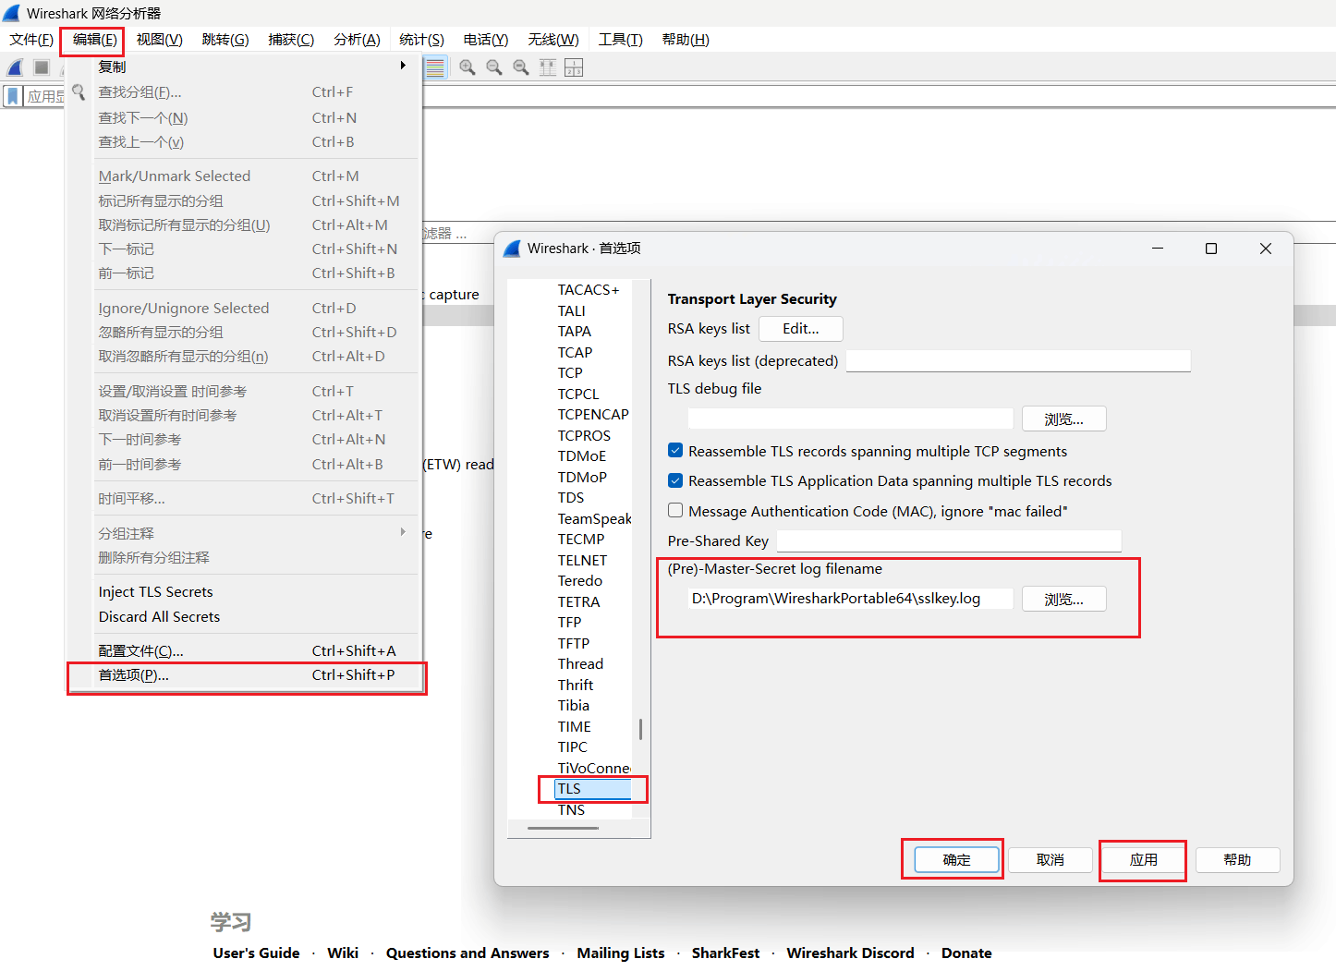
Task: Click the stop capture square icon
Action: click(x=42, y=67)
